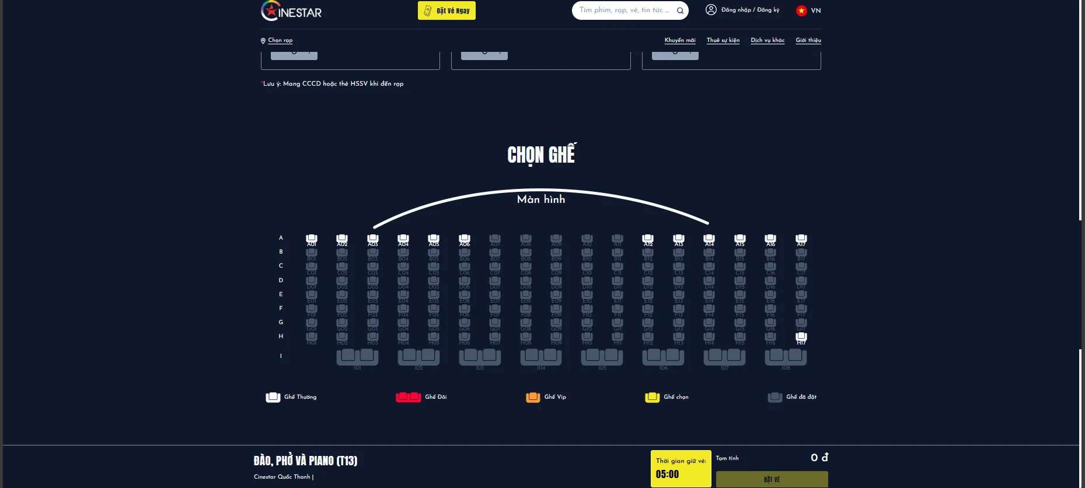The image size is (1085, 488).
Task: Click the Đăng nhập / Đăng ký link
Action: click(x=750, y=10)
